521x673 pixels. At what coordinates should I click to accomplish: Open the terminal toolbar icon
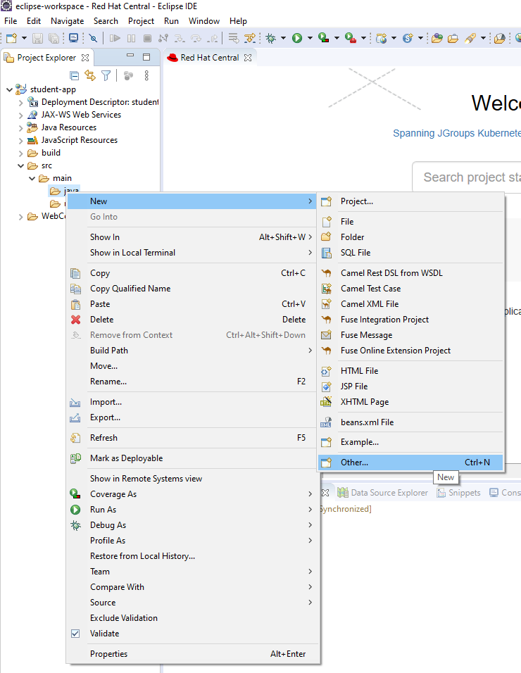pyautogui.click(x=74, y=38)
